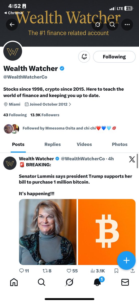This screenshot has width=139, height=303.
Task: Open the three-dot more options menu
Action: [127, 24]
